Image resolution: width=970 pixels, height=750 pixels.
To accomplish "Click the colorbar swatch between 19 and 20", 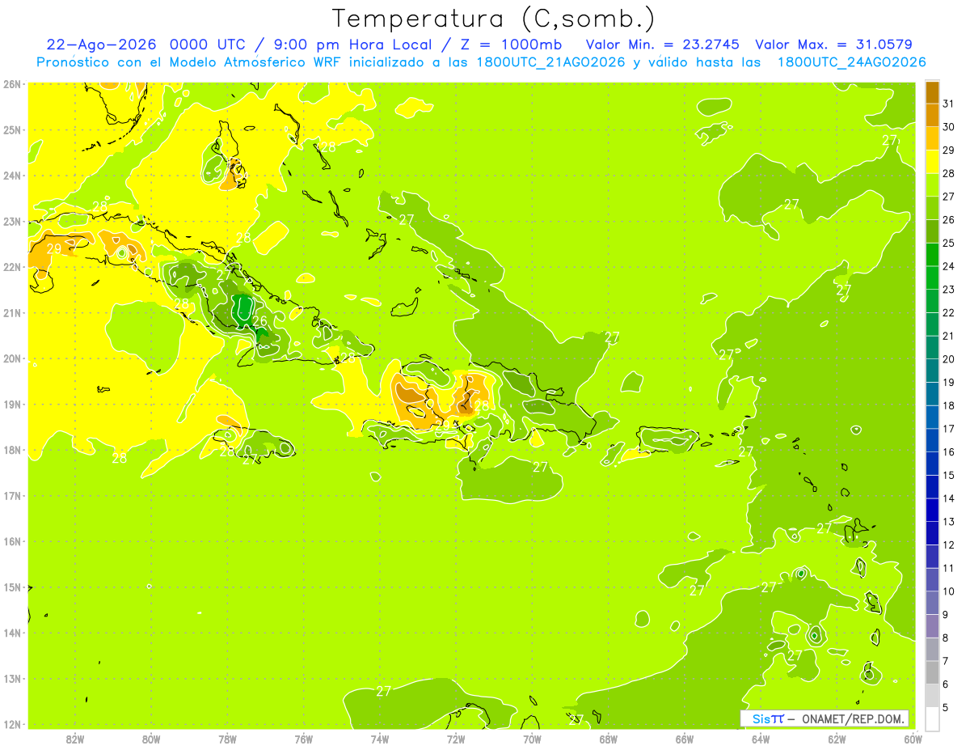I will pos(932,371).
